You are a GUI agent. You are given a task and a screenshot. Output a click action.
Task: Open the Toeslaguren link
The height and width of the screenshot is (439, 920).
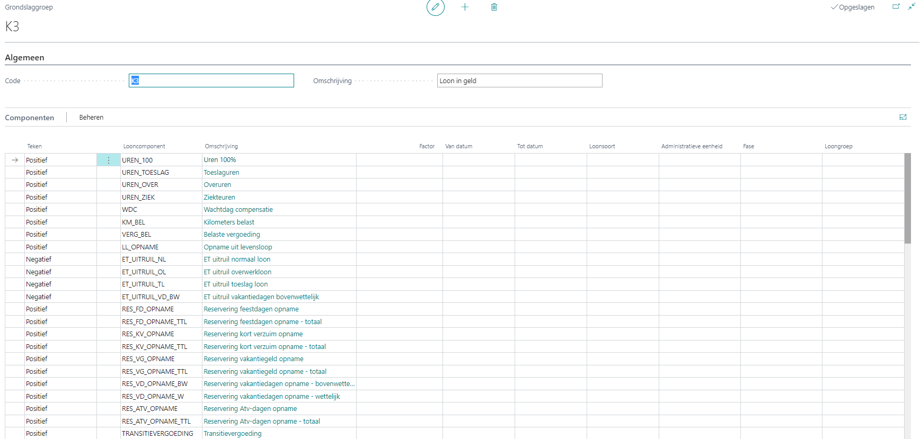(x=222, y=173)
